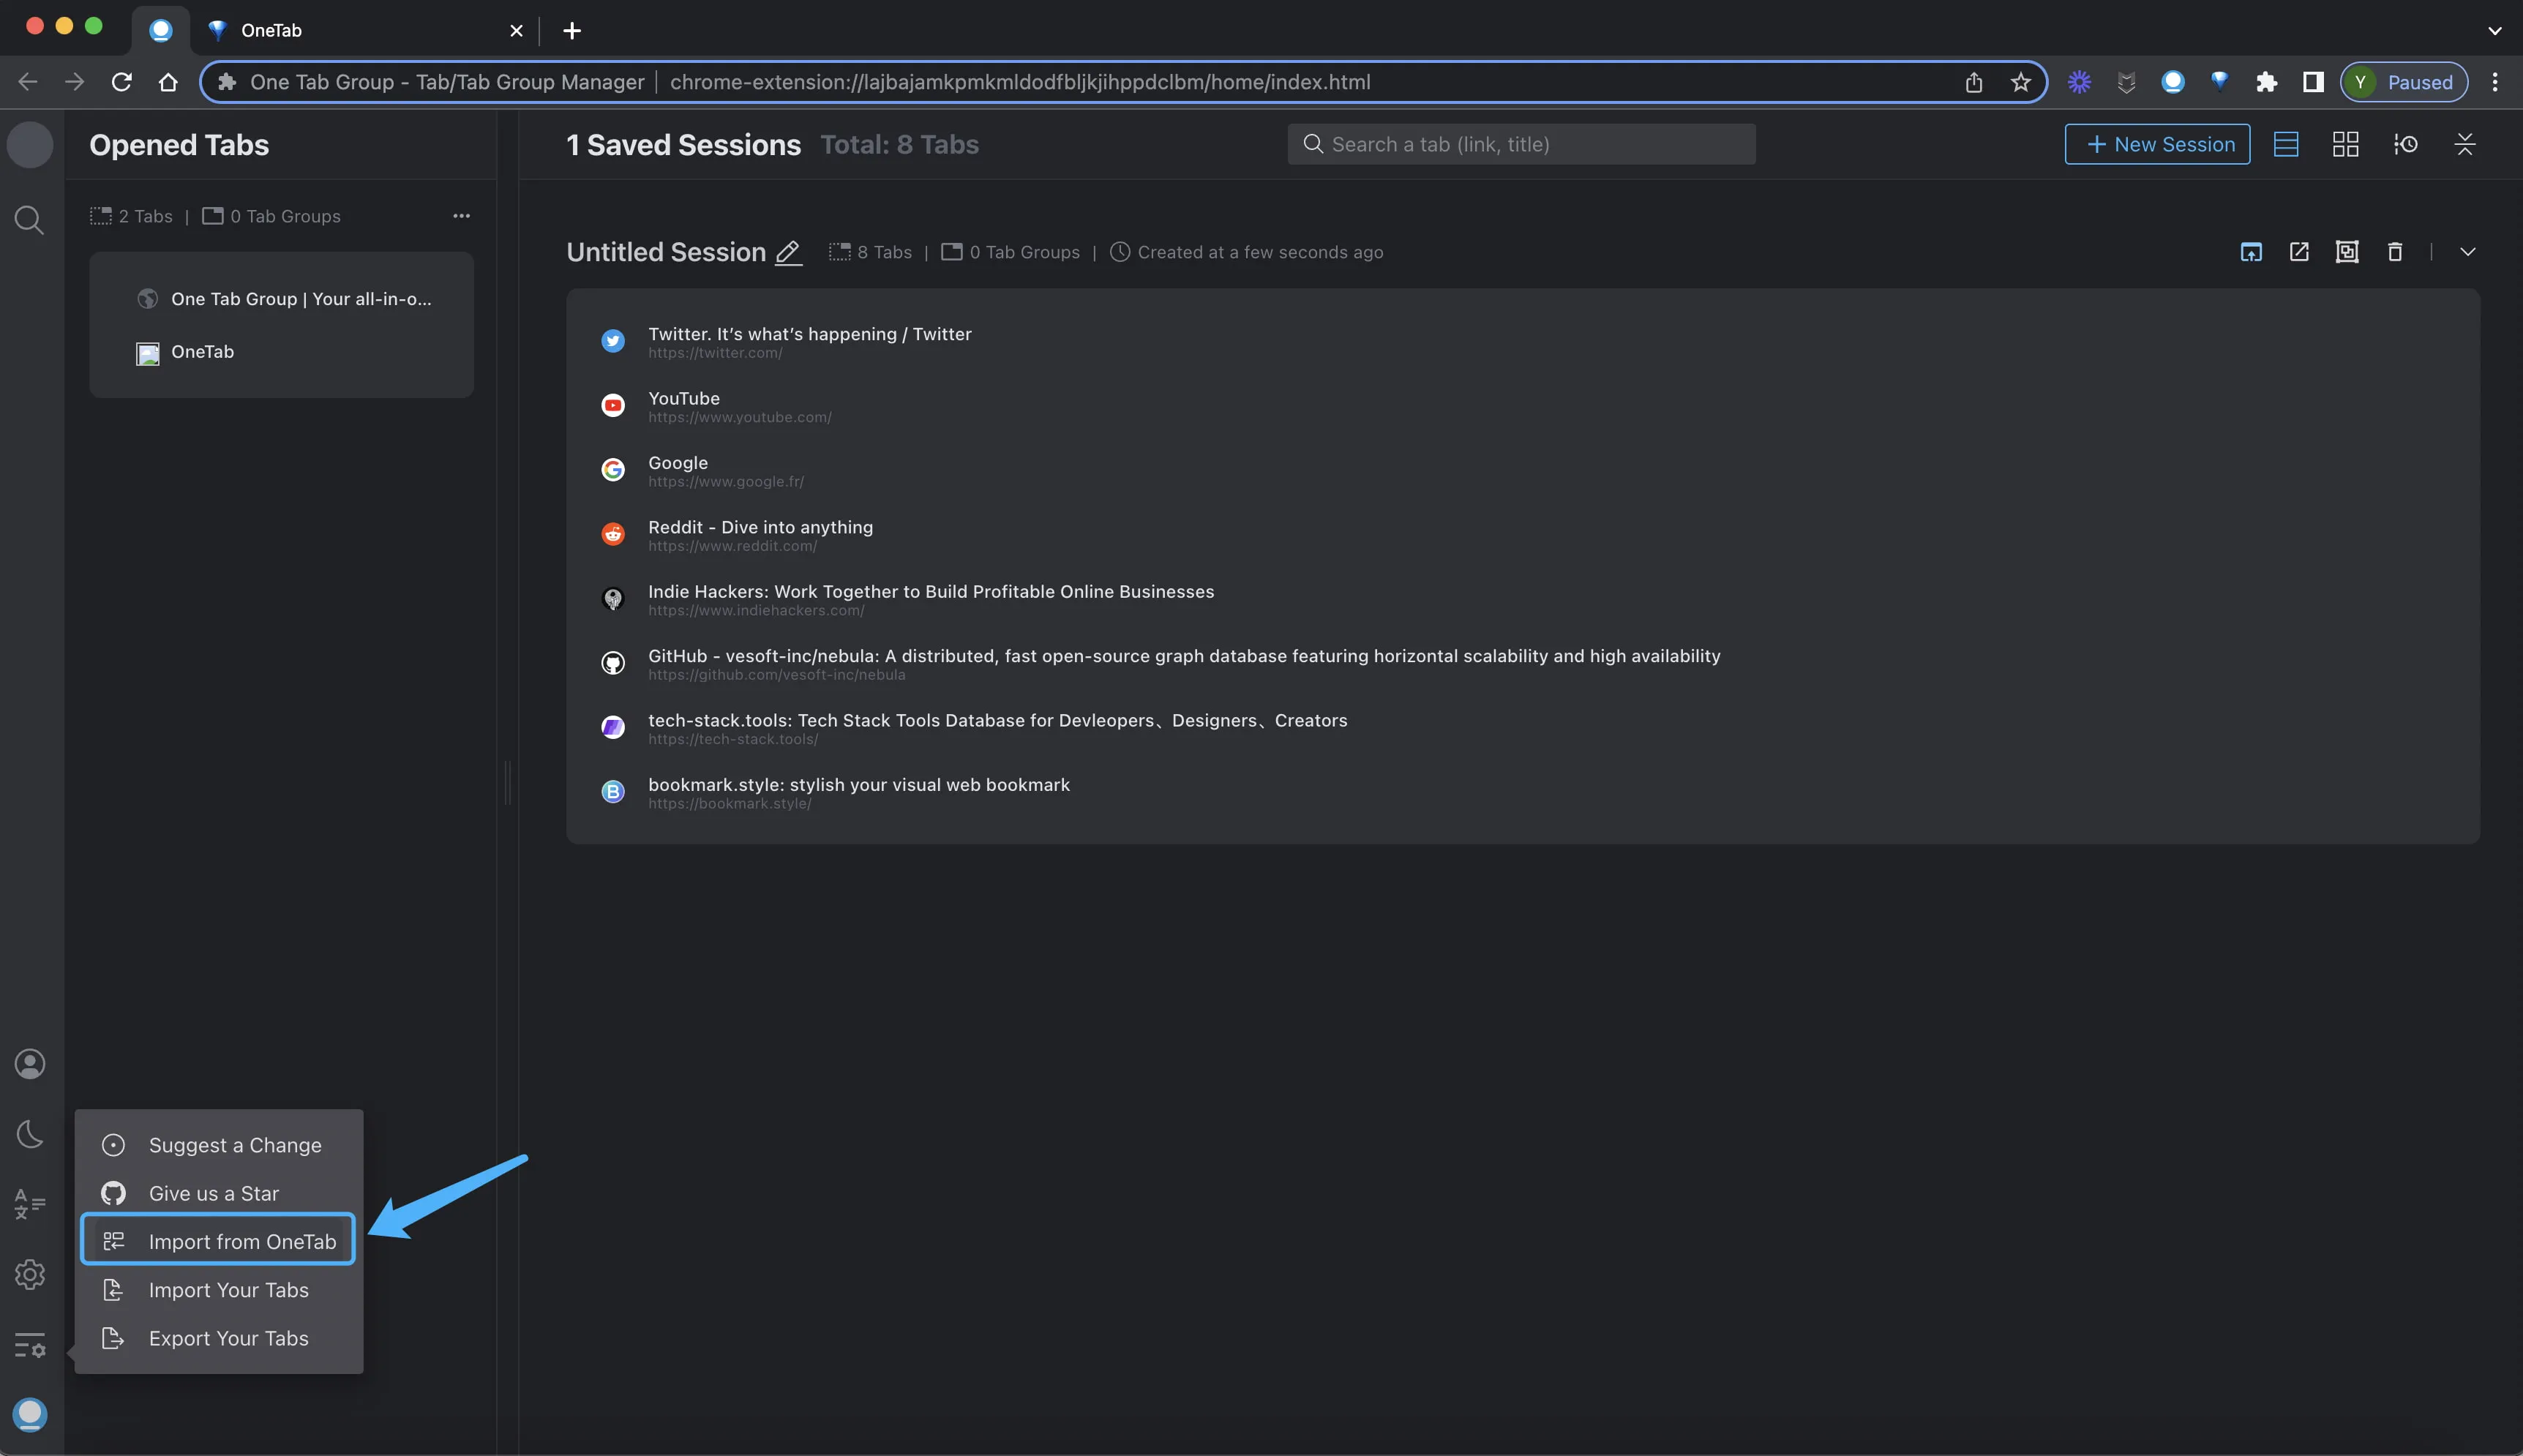2523x1456 pixels.
Task: Click the tab search input field
Action: (x=1521, y=144)
